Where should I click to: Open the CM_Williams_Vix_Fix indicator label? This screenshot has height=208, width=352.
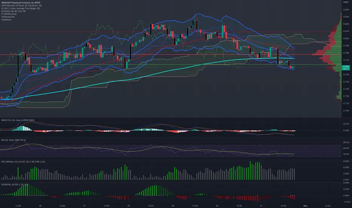coord(23,162)
